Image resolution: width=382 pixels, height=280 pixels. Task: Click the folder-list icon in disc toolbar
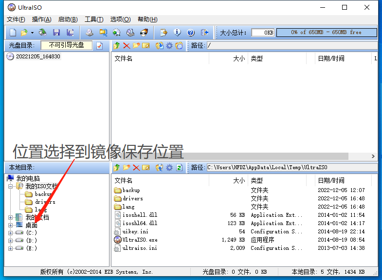[x=179, y=46]
